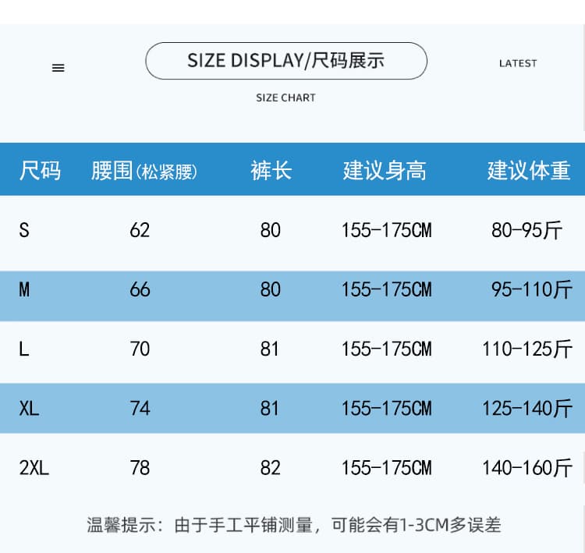Click the SIZE DISPLAY/尺码展示 pill heading
585x553 pixels.
tap(286, 61)
